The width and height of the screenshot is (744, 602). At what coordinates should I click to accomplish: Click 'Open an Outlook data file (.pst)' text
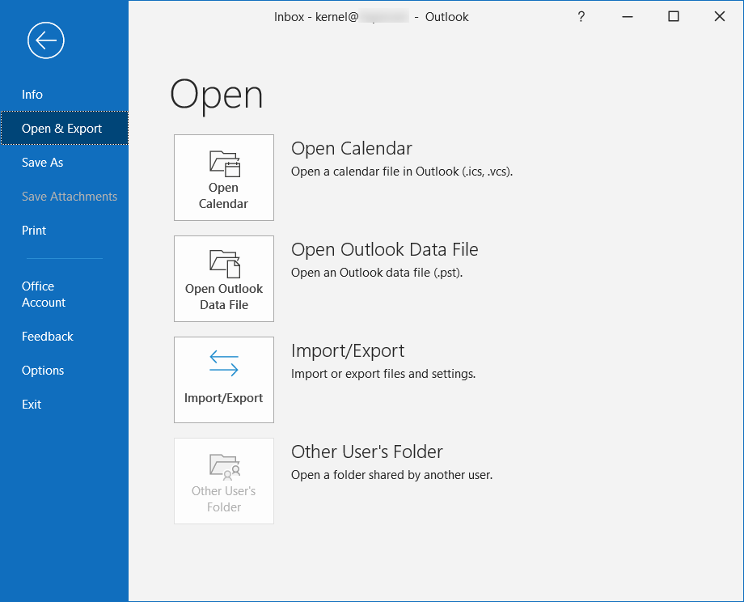(x=377, y=273)
